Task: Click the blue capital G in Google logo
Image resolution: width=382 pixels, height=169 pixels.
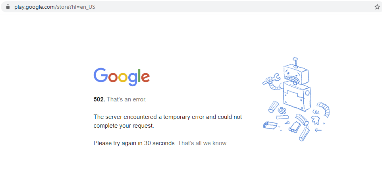Action: [x=100, y=75]
